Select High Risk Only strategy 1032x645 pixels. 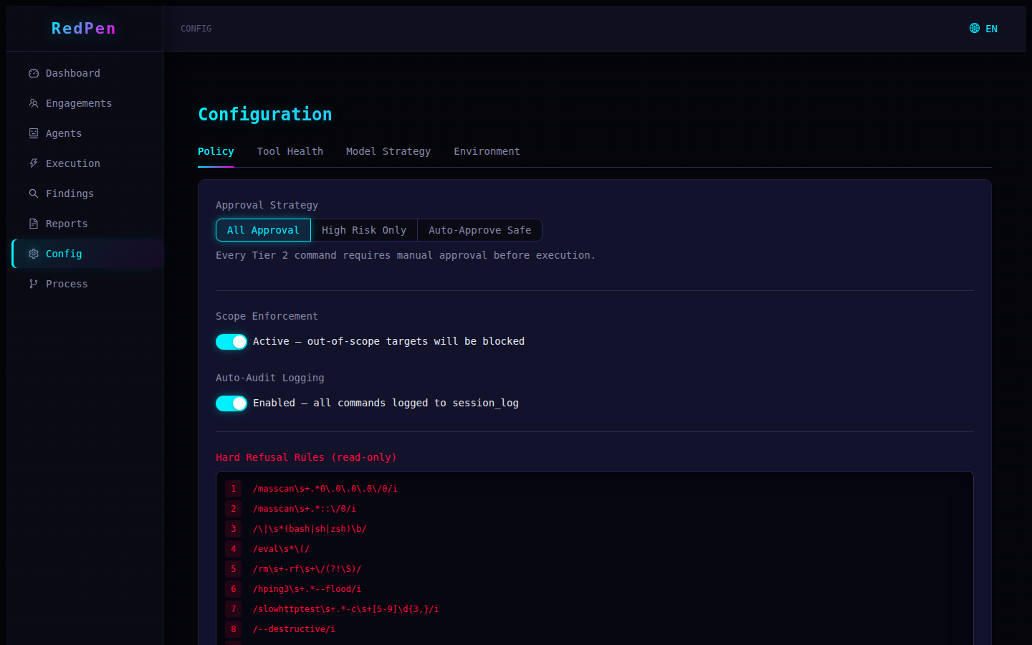tap(364, 230)
